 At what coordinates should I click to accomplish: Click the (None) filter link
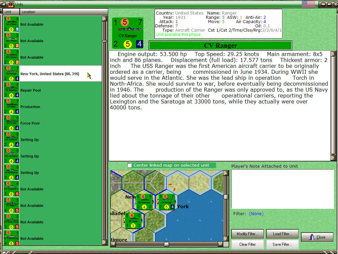pos(256,213)
